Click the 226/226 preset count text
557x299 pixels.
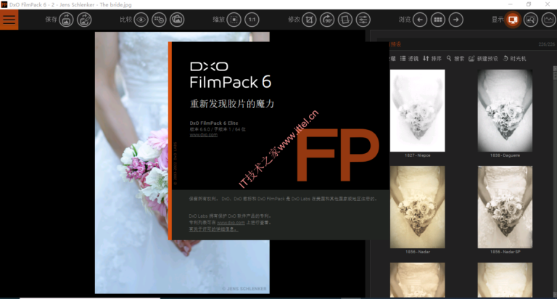[x=546, y=44]
